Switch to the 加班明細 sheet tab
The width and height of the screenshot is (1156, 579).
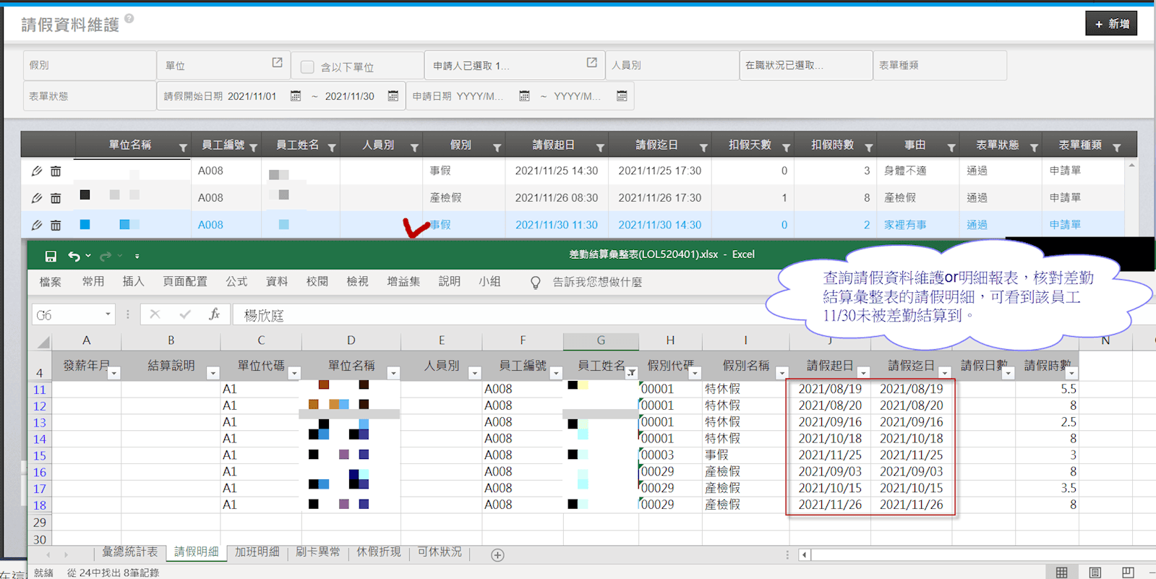[257, 552]
